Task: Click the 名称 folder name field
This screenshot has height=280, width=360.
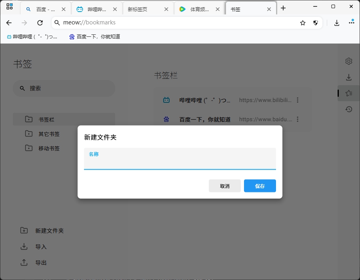Action: click(x=180, y=159)
